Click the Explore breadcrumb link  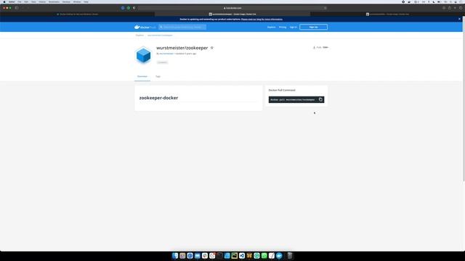click(x=139, y=36)
